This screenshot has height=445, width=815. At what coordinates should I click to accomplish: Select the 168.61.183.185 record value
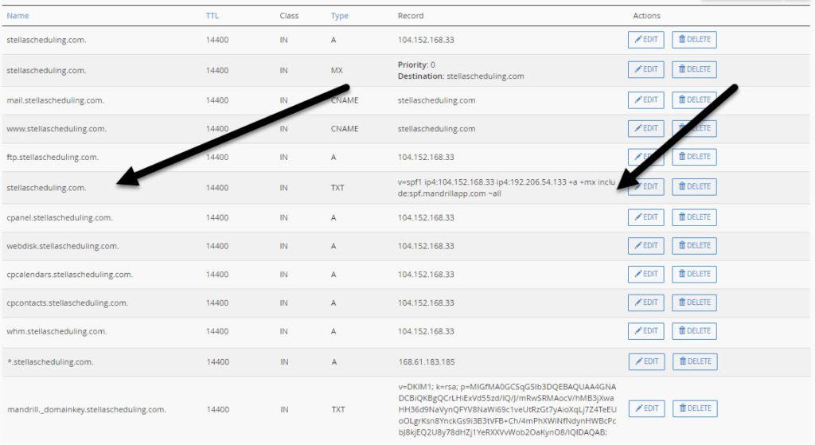coord(427,362)
